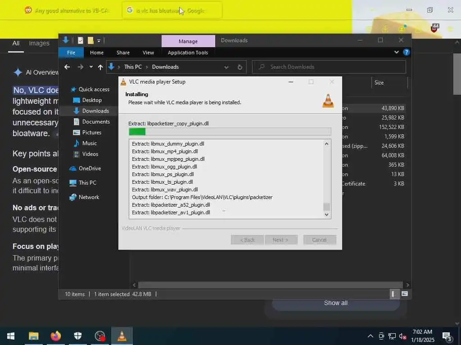The height and width of the screenshot is (345, 461).
Task: Open the Application Tools tab
Action: [188, 53]
